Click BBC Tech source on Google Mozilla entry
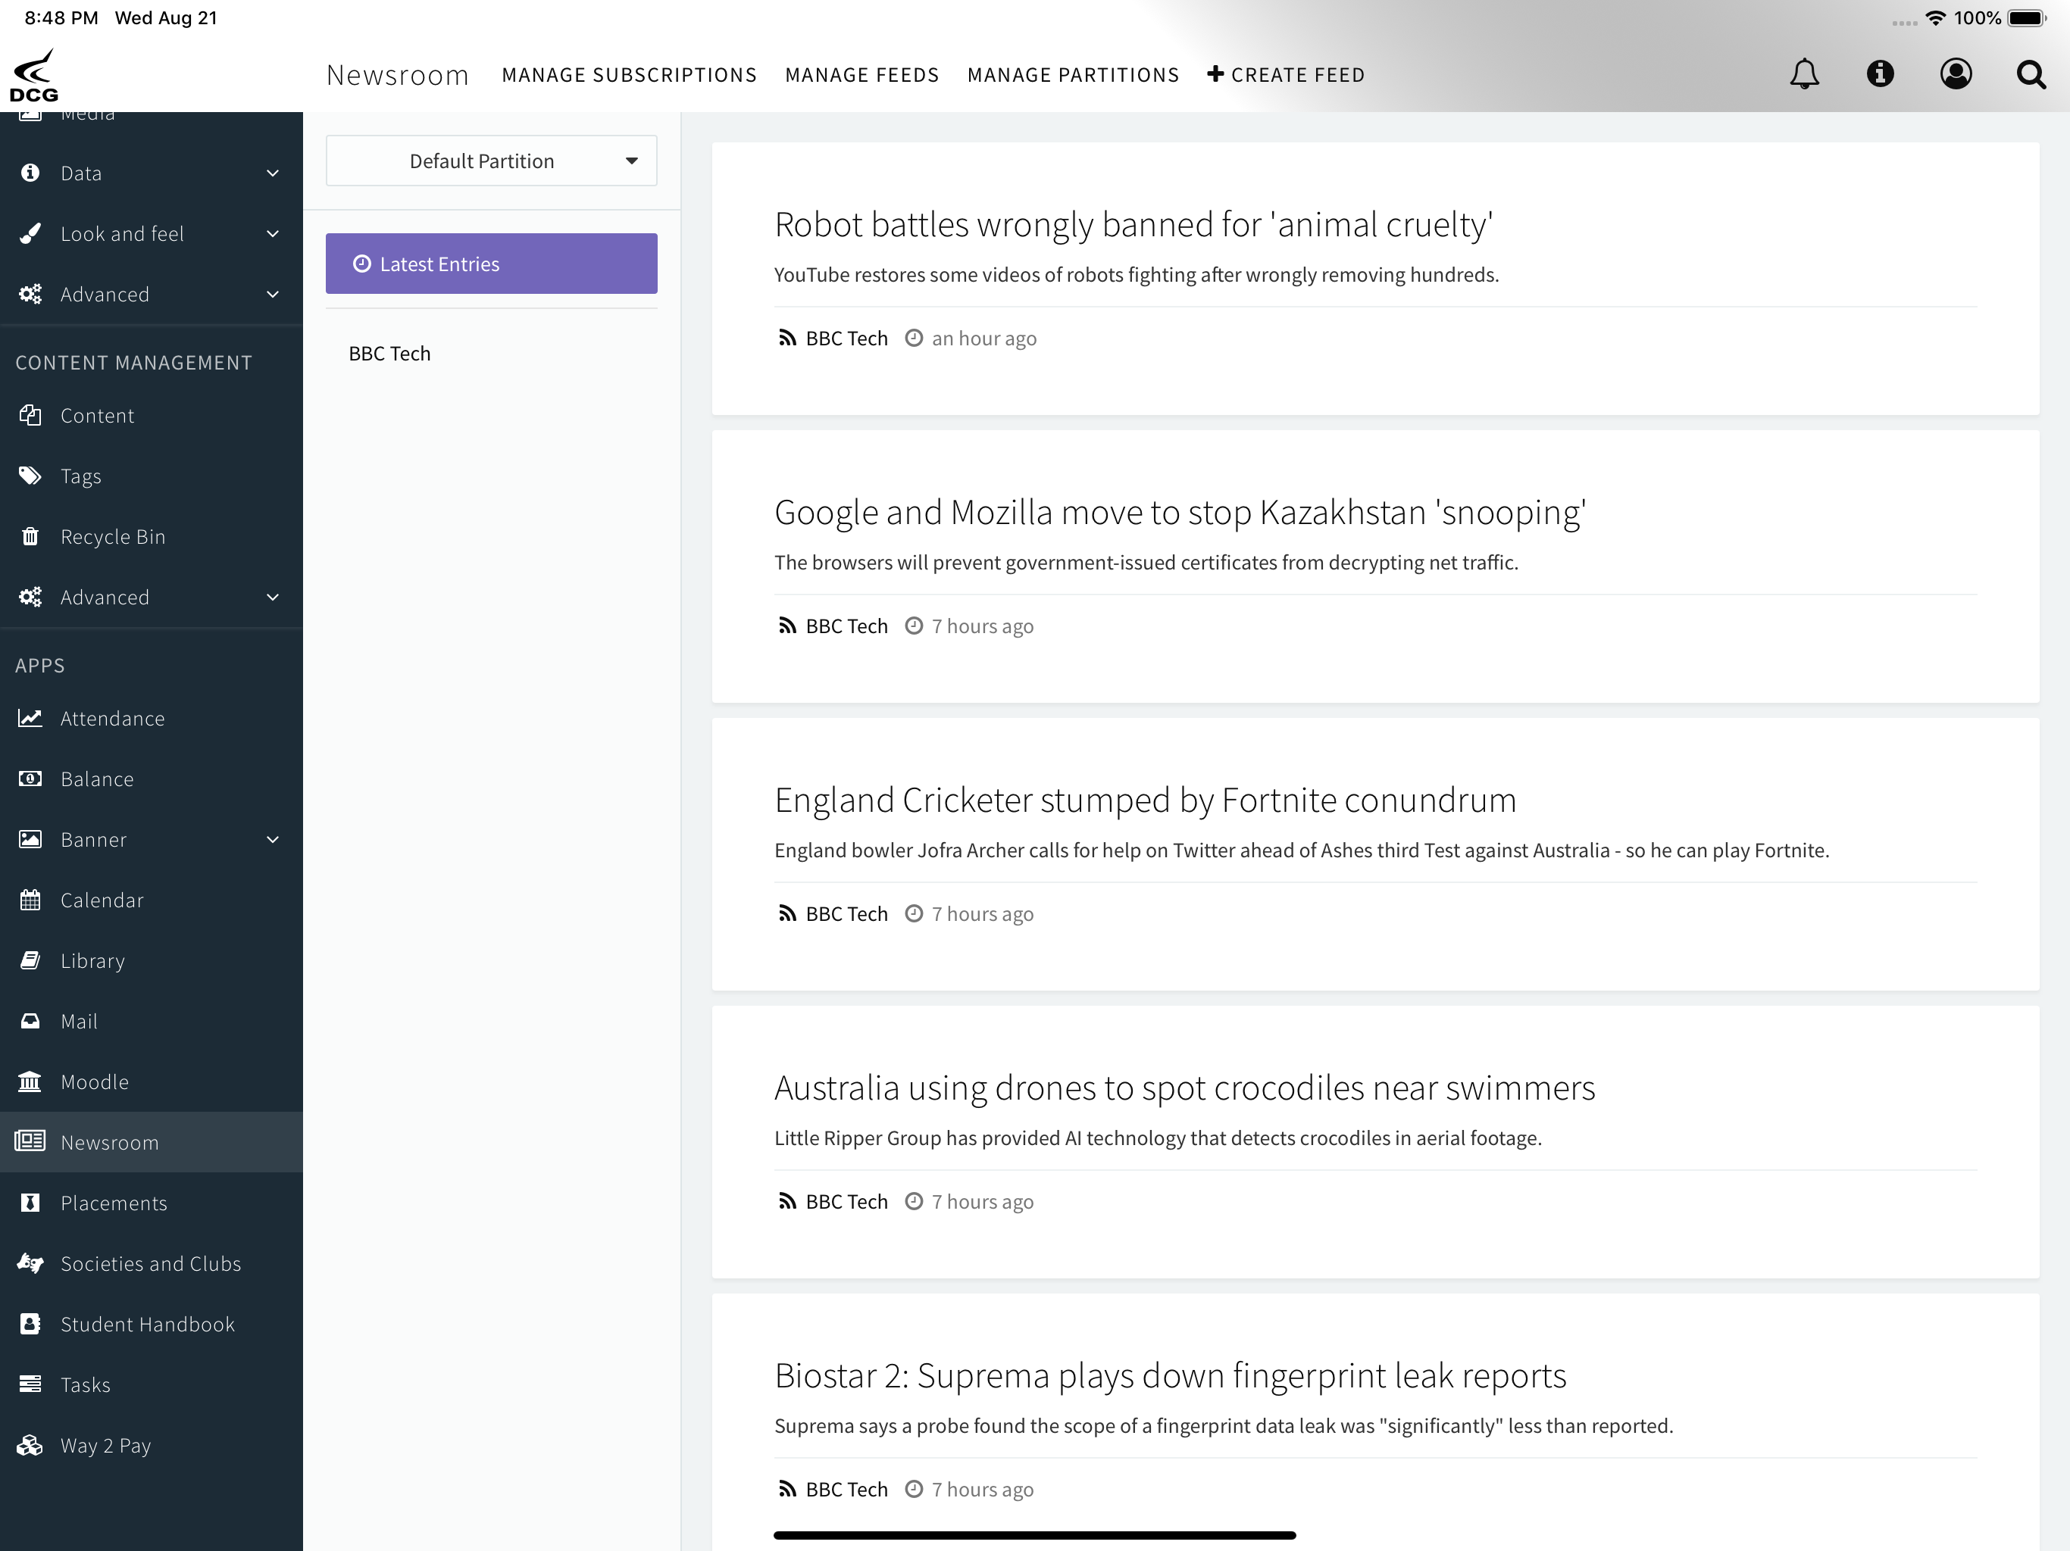The width and height of the screenshot is (2070, 1551). coord(847,627)
